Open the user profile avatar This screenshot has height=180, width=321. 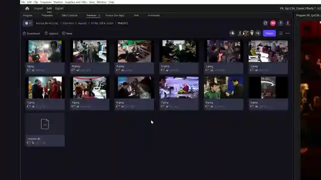pos(288,23)
